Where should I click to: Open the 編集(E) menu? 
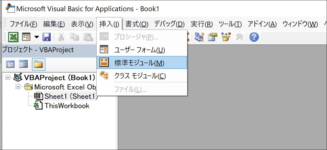(x=54, y=24)
